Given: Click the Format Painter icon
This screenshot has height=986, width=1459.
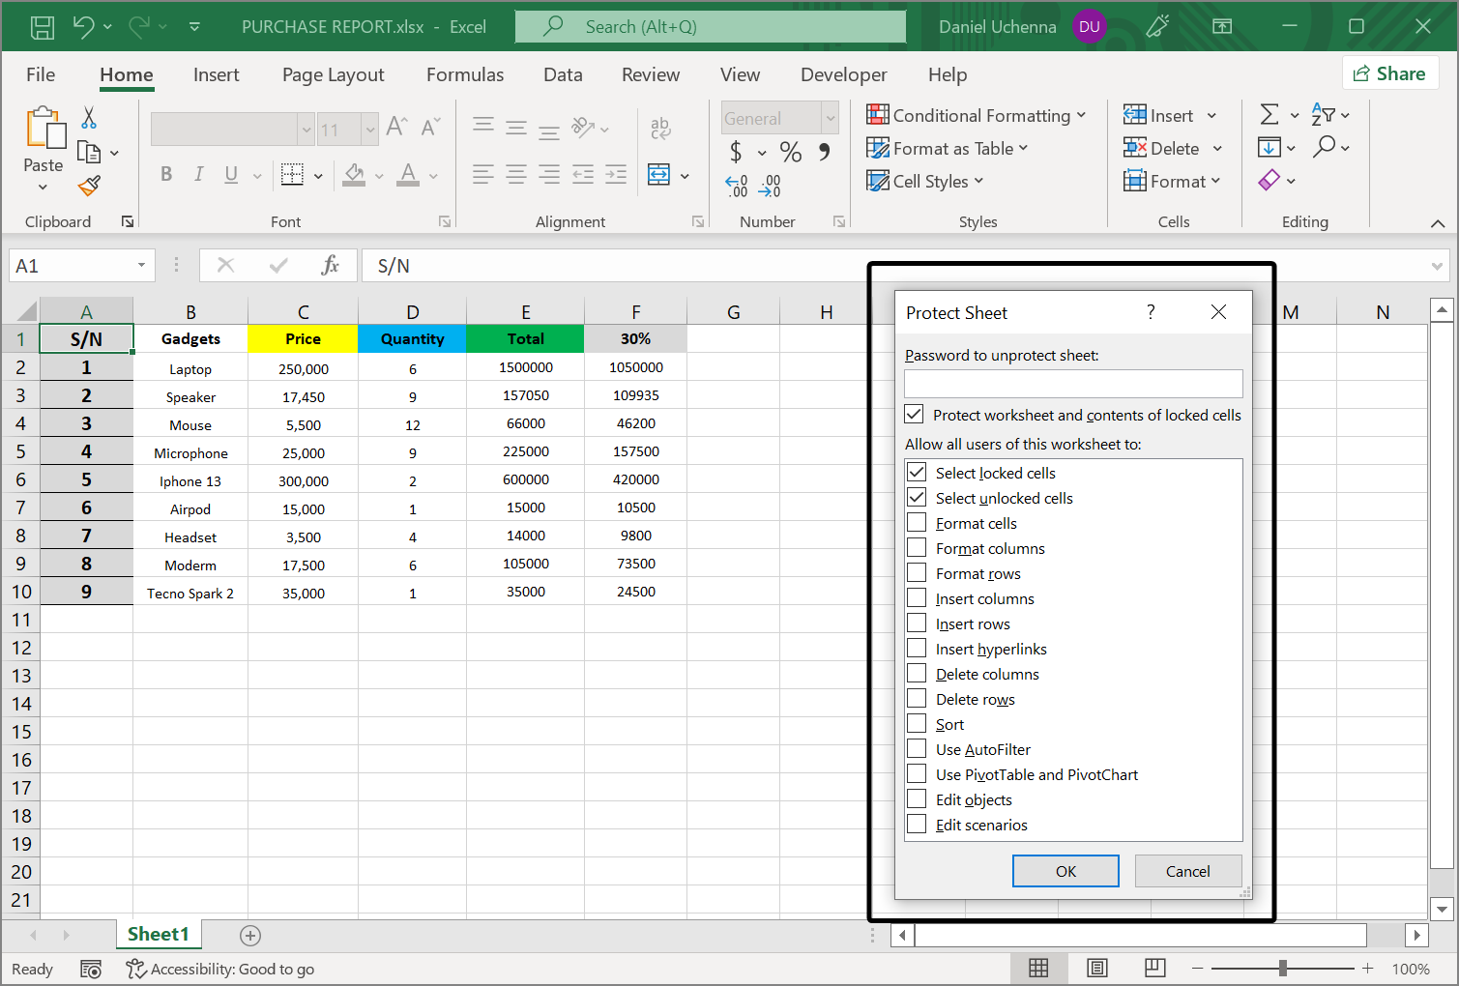Looking at the screenshot, I should (x=89, y=186).
